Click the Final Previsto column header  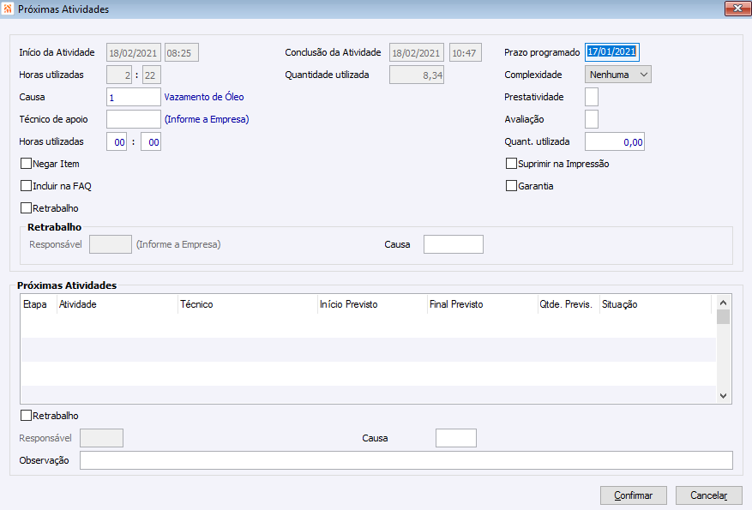tap(483, 304)
